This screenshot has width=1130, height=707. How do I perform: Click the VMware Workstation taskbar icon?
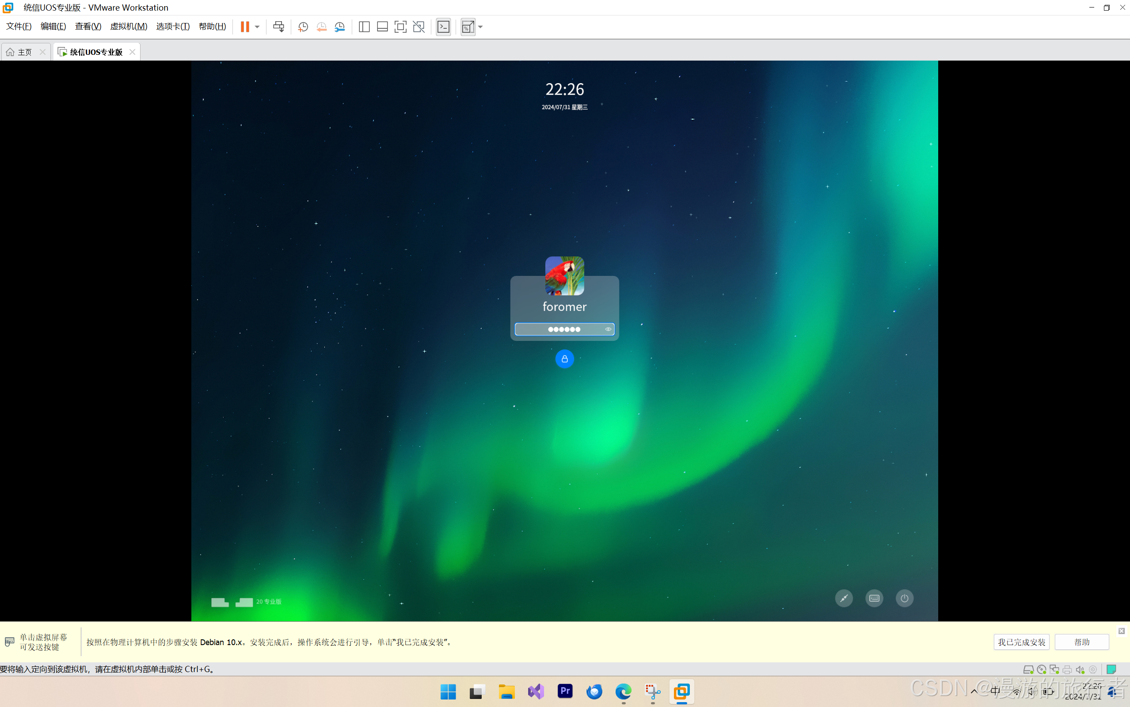682,691
